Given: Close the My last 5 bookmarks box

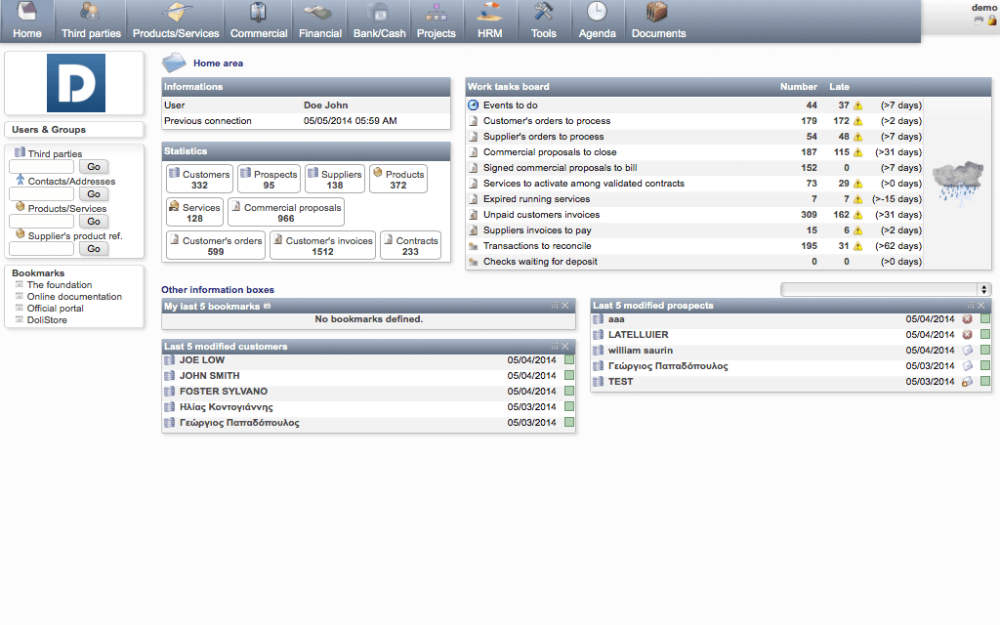Looking at the screenshot, I should 565,306.
